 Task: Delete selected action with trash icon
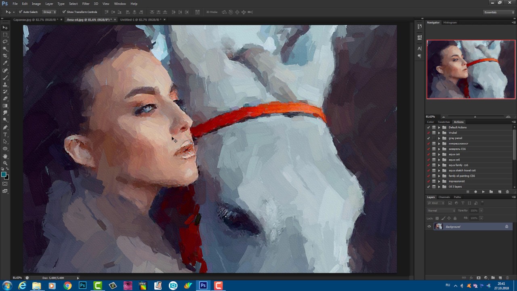coord(507,192)
